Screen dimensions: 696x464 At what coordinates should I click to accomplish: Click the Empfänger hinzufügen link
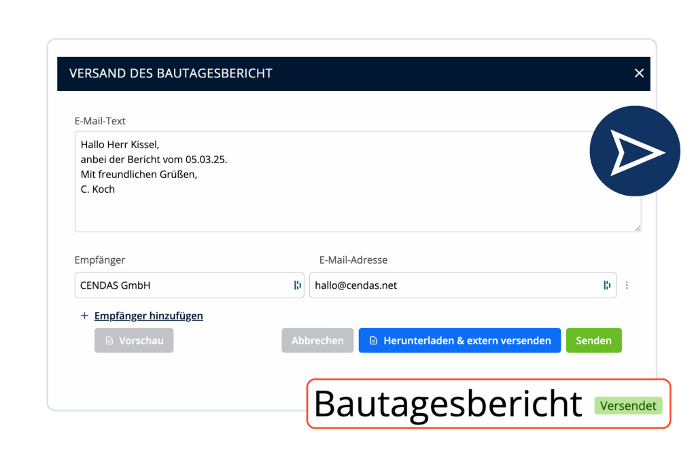point(148,315)
